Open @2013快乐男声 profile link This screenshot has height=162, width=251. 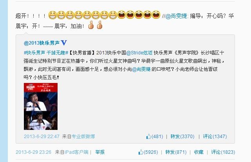tap(42, 43)
